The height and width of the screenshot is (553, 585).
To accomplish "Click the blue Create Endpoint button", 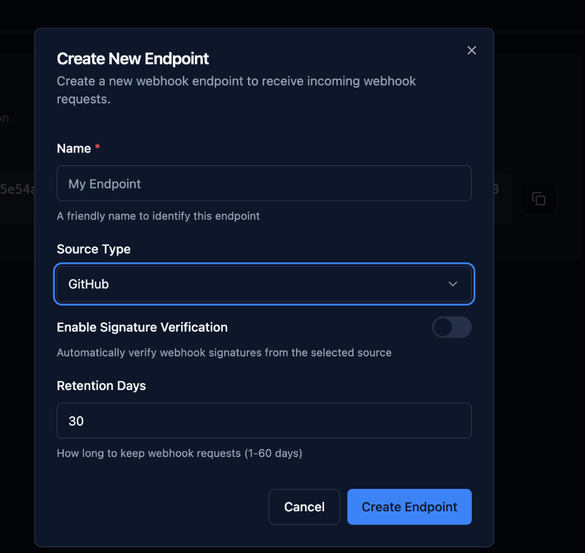I will (409, 507).
